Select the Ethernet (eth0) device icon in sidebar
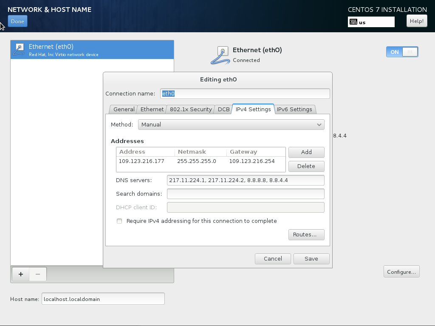 (18, 49)
